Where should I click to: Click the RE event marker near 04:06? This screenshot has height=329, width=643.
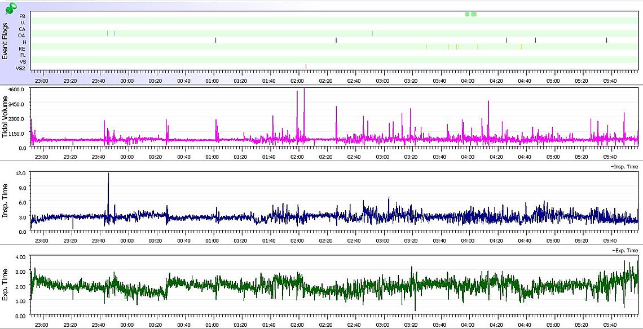[478, 47]
